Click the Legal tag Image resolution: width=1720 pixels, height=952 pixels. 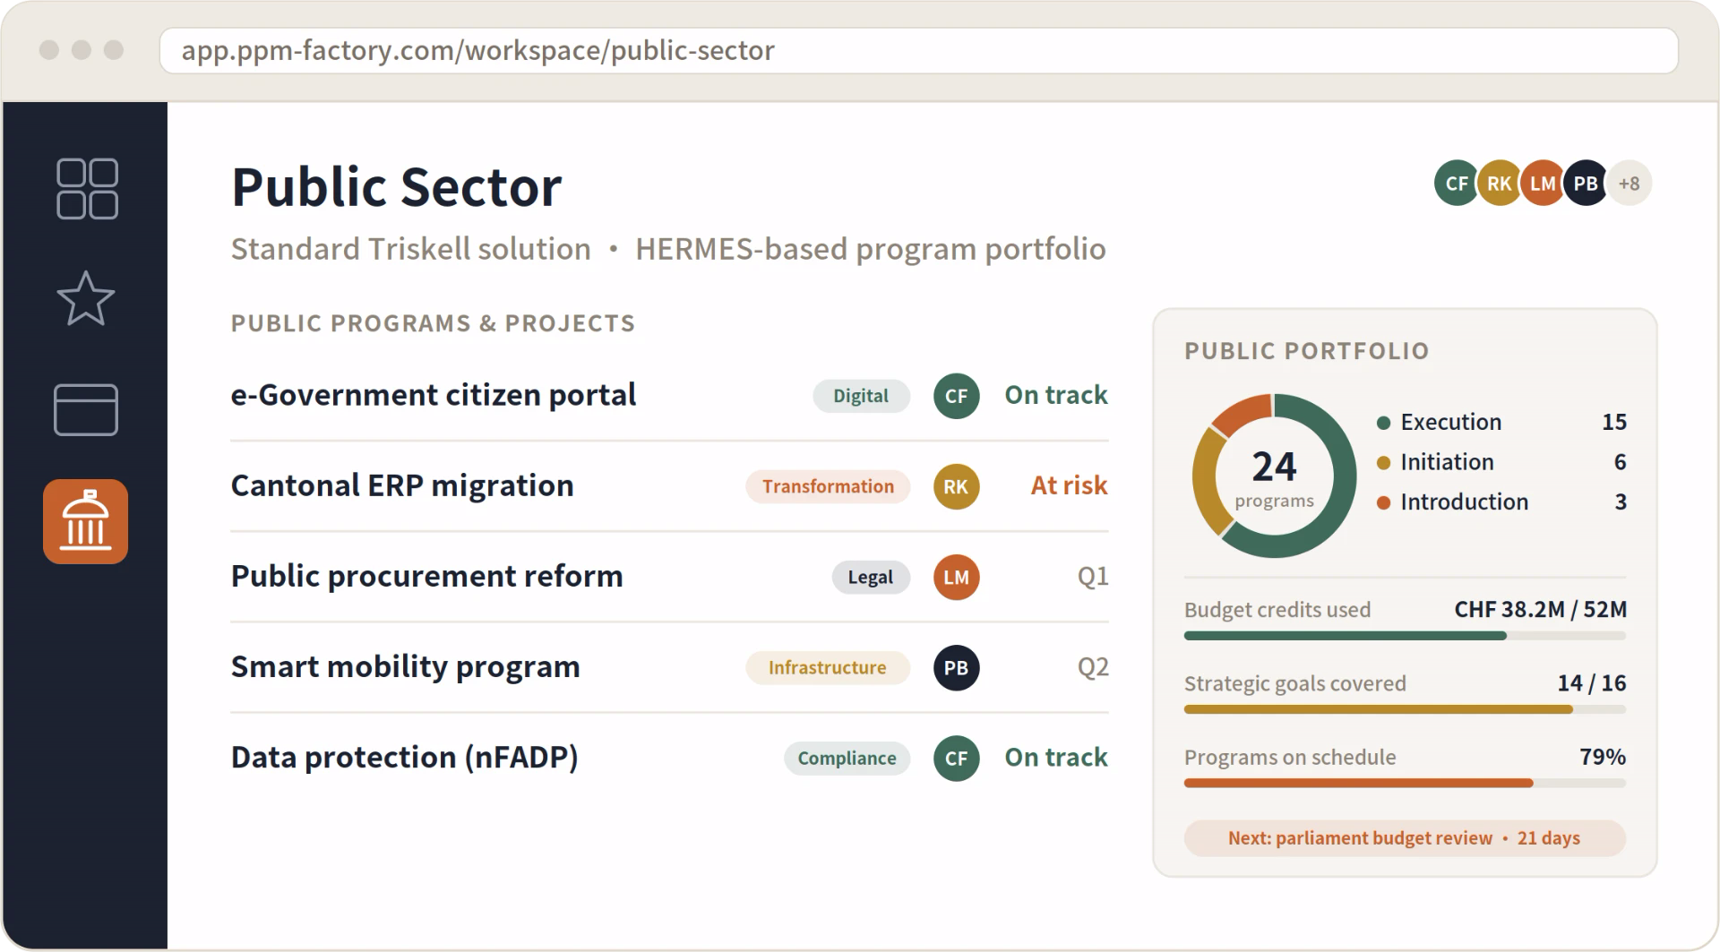pyautogui.click(x=871, y=577)
